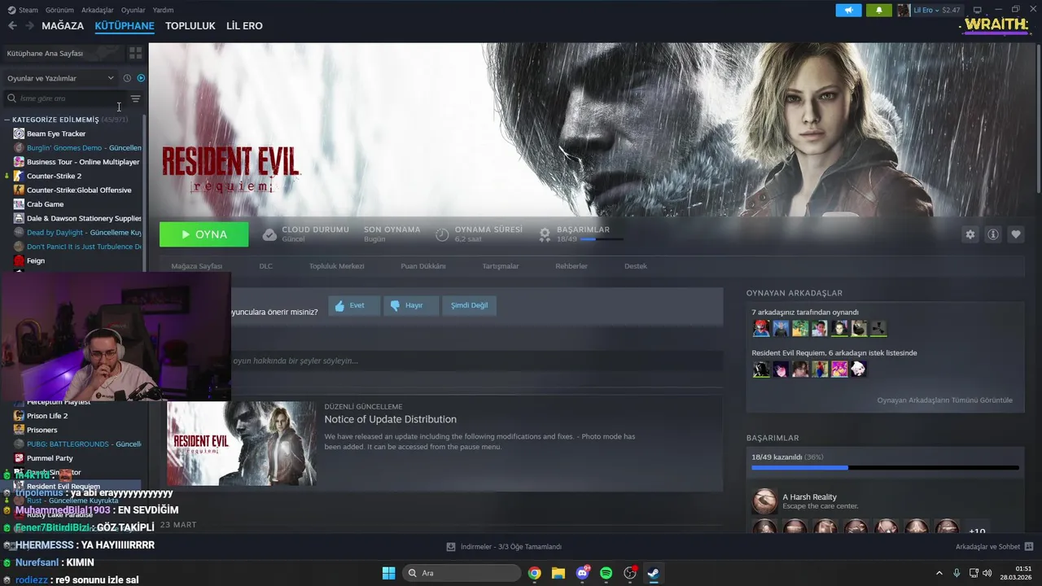Toggle library grid view icon

tap(135, 53)
